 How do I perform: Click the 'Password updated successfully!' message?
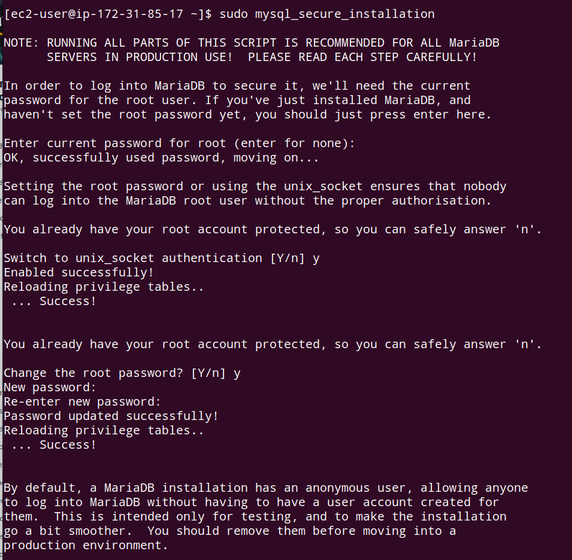click(111, 416)
